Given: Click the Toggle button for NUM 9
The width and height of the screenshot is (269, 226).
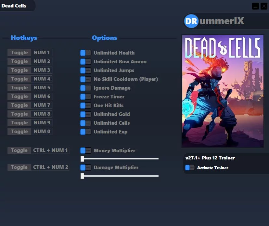Looking at the screenshot, I should 19,123.
